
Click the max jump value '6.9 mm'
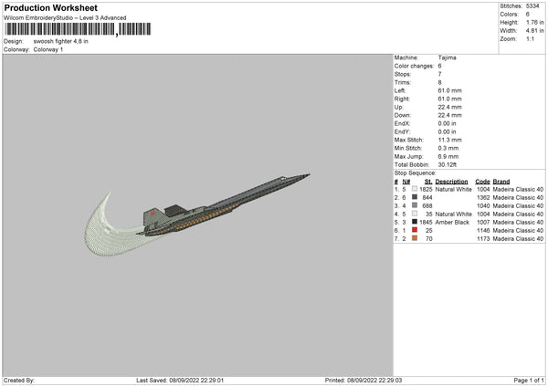point(448,156)
